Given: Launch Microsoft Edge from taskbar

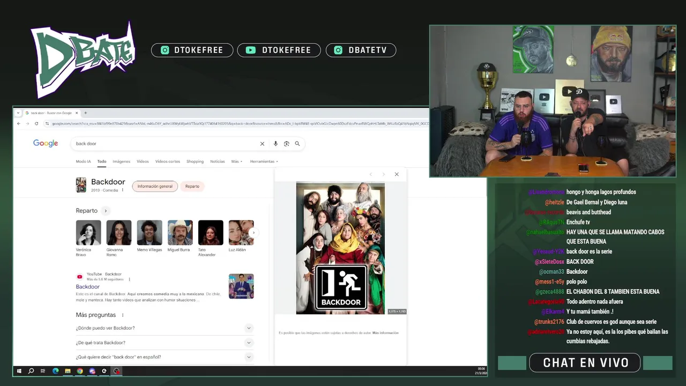Looking at the screenshot, I should tap(55, 371).
